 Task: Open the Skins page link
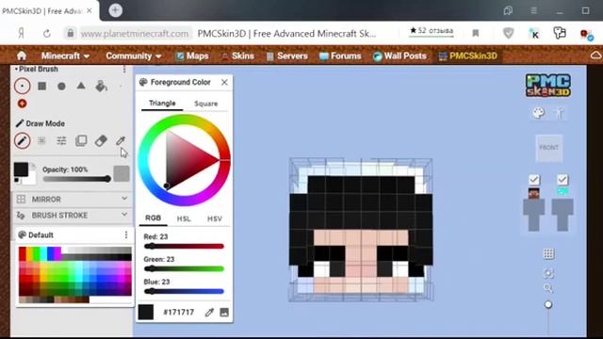tap(237, 56)
